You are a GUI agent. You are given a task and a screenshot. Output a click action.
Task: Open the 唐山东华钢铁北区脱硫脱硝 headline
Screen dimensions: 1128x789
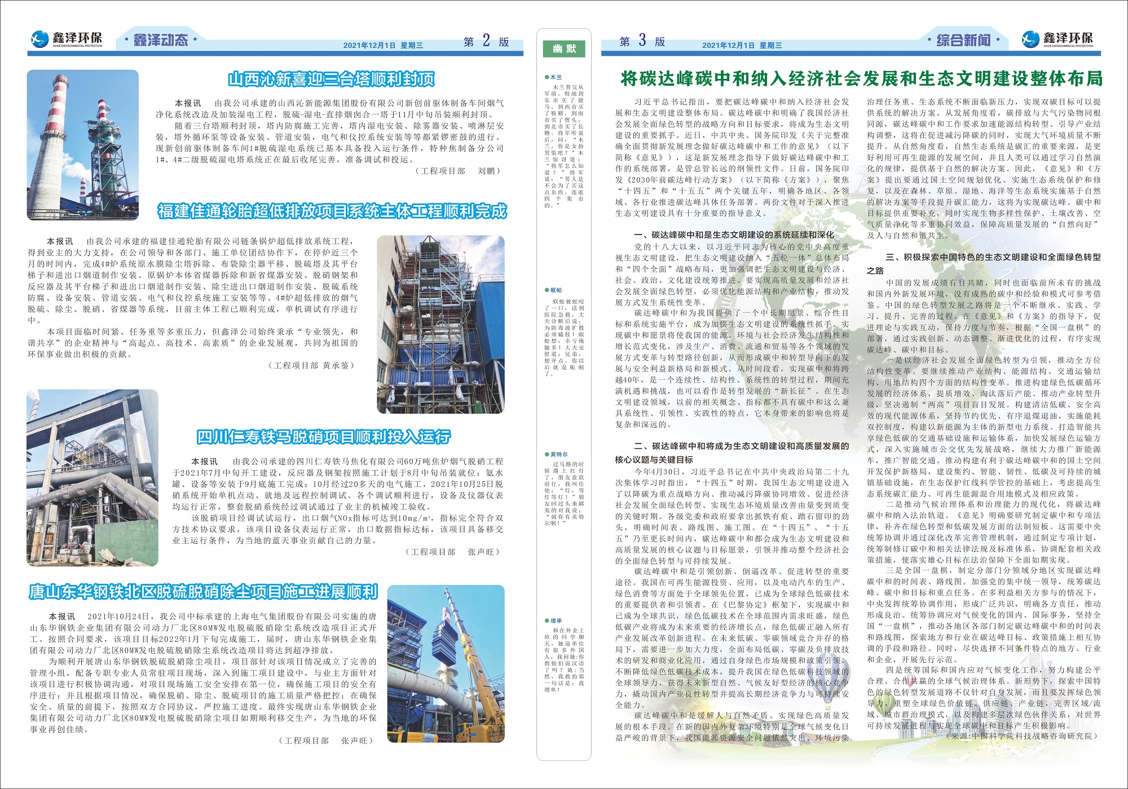click(203, 592)
